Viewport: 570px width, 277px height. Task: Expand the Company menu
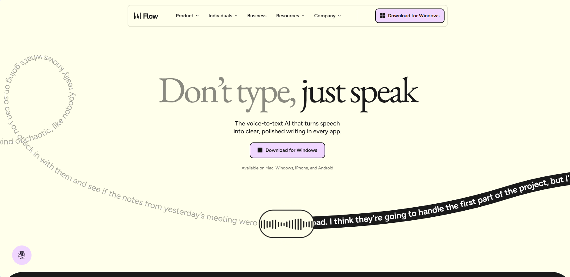(x=328, y=16)
